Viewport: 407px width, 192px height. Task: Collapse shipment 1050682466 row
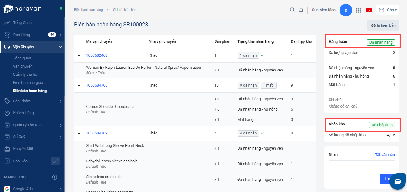[x=79, y=55]
